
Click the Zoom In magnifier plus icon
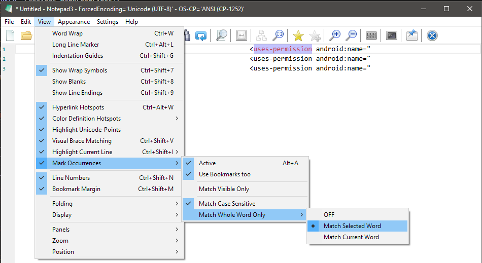[334, 35]
